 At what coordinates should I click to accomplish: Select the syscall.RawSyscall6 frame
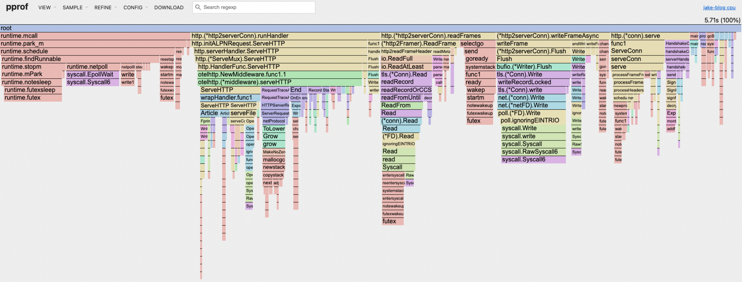[533, 152]
